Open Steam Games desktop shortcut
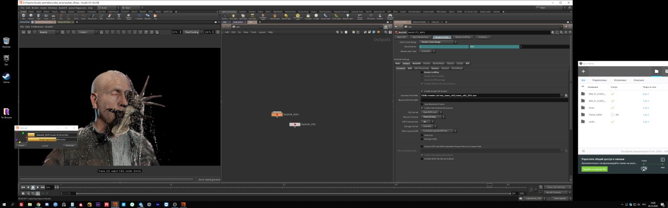Viewport: 668px width, 208px height. pos(6,77)
